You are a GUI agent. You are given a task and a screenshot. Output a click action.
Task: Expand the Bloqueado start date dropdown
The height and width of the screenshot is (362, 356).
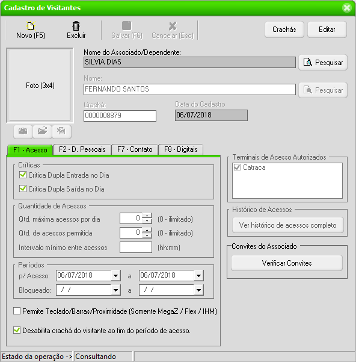coord(115,290)
